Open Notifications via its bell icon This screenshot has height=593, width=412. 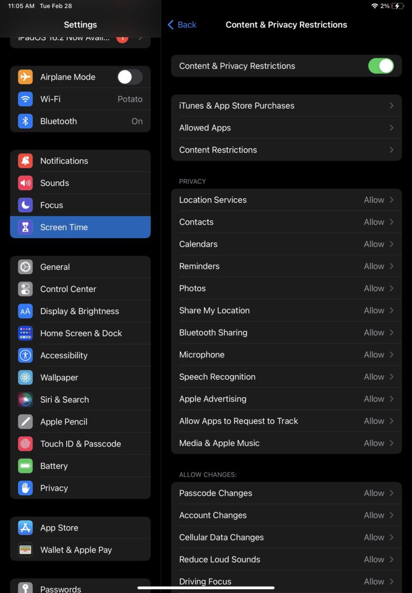(x=25, y=161)
